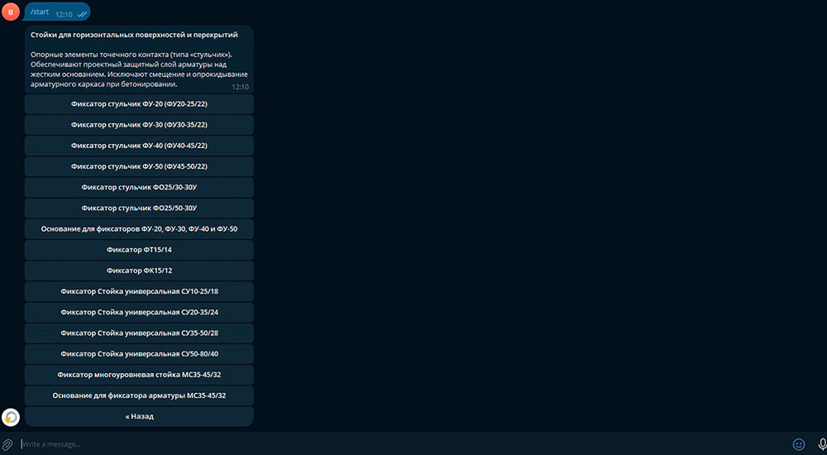Open Стойка универсальная СУ50-80/40

pyautogui.click(x=139, y=354)
